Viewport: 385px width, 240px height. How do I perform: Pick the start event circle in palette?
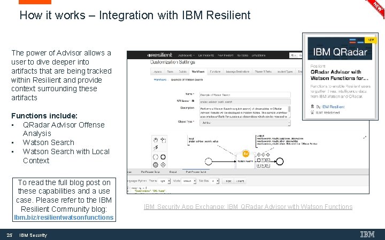click(156, 157)
